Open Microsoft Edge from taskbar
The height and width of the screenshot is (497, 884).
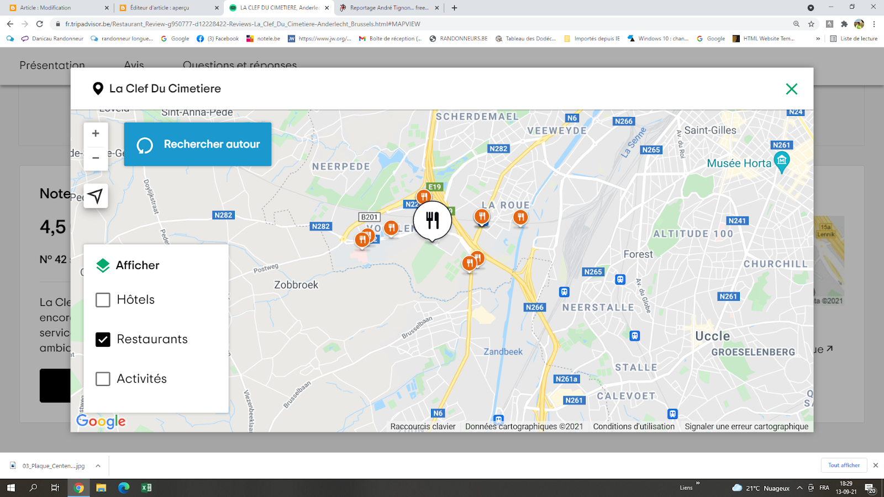coord(124,488)
